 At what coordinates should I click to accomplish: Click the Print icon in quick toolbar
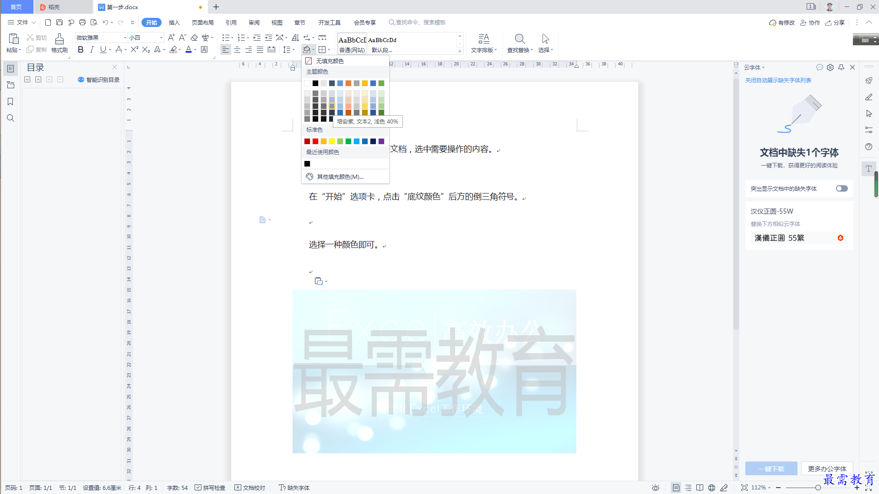coord(82,22)
